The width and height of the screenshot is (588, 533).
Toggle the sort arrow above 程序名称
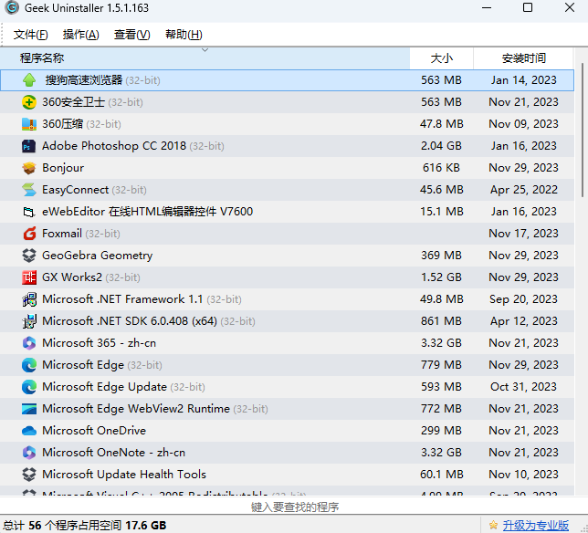[205, 50]
